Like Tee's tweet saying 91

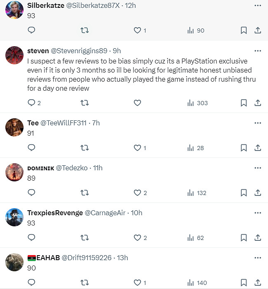click(138, 148)
